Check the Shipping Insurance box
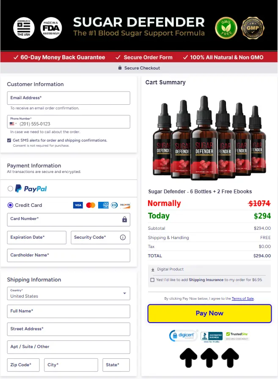The height and width of the screenshot is (379, 278). [x=152, y=280]
